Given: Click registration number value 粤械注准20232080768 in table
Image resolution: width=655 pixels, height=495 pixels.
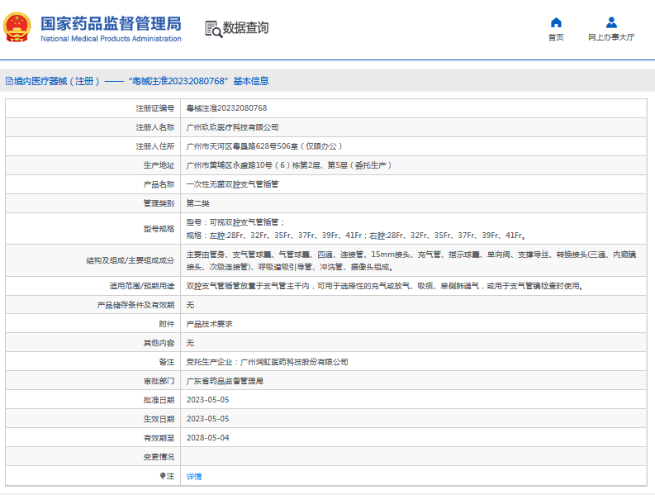Looking at the screenshot, I should (x=226, y=108).
